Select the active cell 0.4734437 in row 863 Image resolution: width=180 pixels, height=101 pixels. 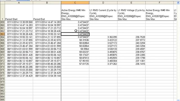(75, 34)
